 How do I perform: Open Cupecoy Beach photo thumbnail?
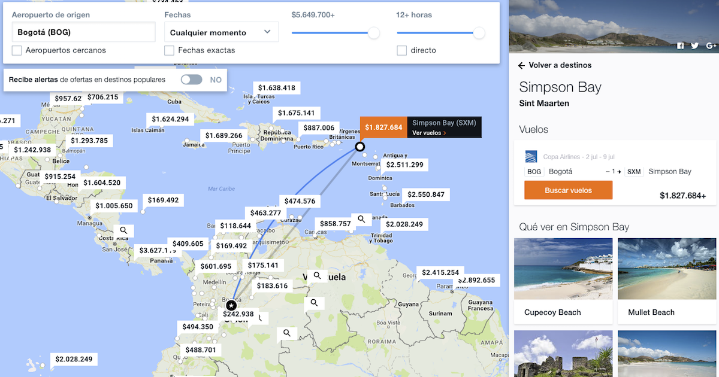point(563,269)
